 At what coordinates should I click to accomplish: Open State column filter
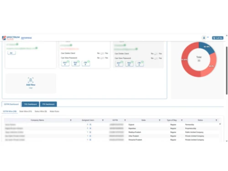(160, 120)
